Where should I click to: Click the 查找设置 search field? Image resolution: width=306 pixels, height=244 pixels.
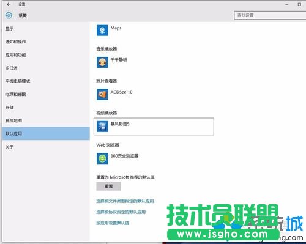click(270, 15)
